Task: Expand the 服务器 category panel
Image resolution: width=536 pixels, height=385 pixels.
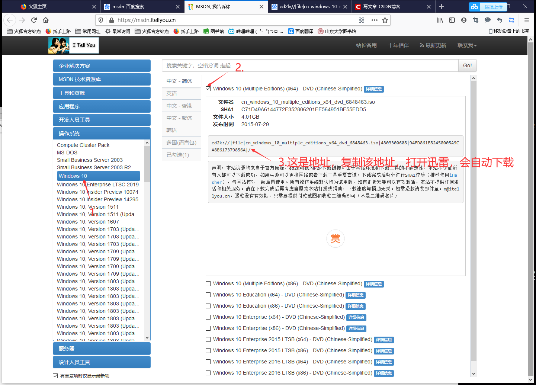Action: coord(102,349)
